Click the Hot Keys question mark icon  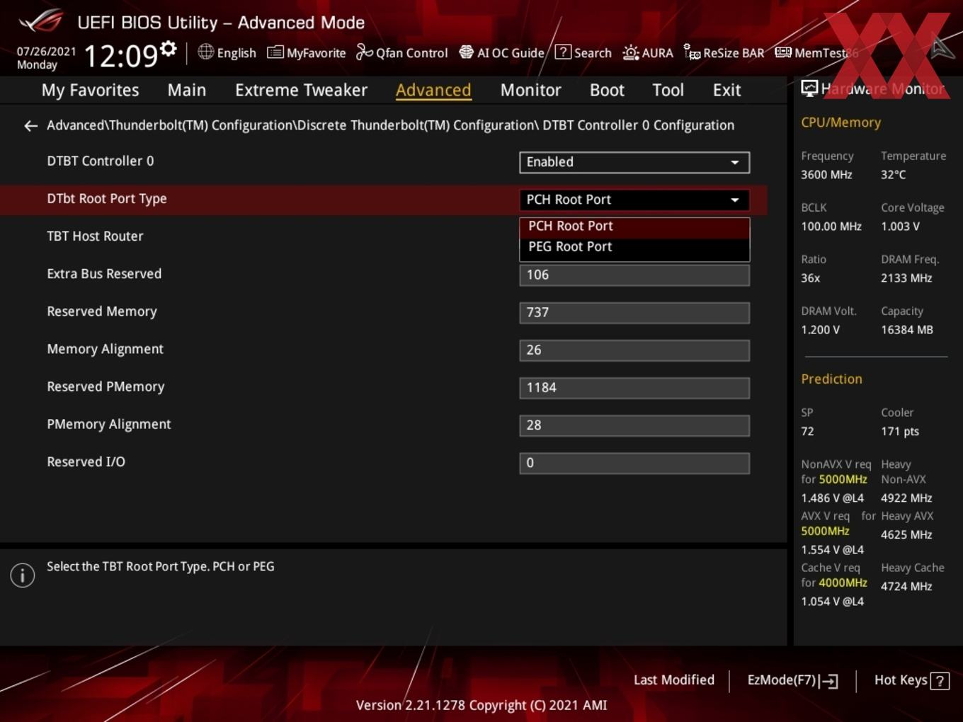tap(940, 681)
